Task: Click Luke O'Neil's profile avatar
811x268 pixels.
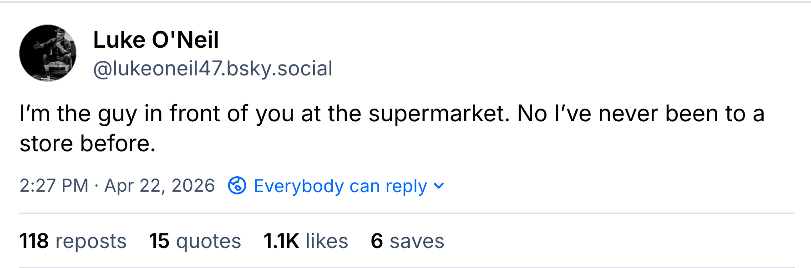Action: (48, 53)
